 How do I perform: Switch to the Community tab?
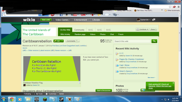(x=79, y=30)
